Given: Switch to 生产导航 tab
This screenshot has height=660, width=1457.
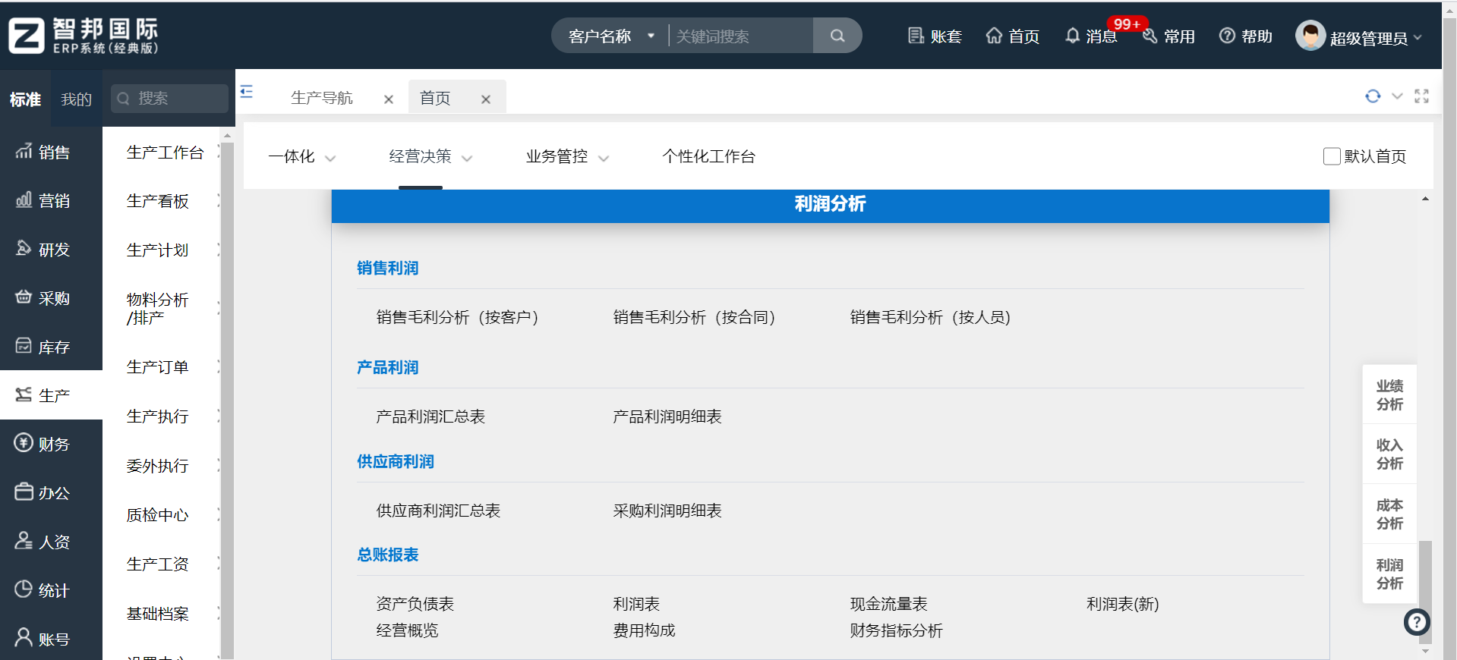Looking at the screenshot, I should pyautogui.click(x=322, y=98).
